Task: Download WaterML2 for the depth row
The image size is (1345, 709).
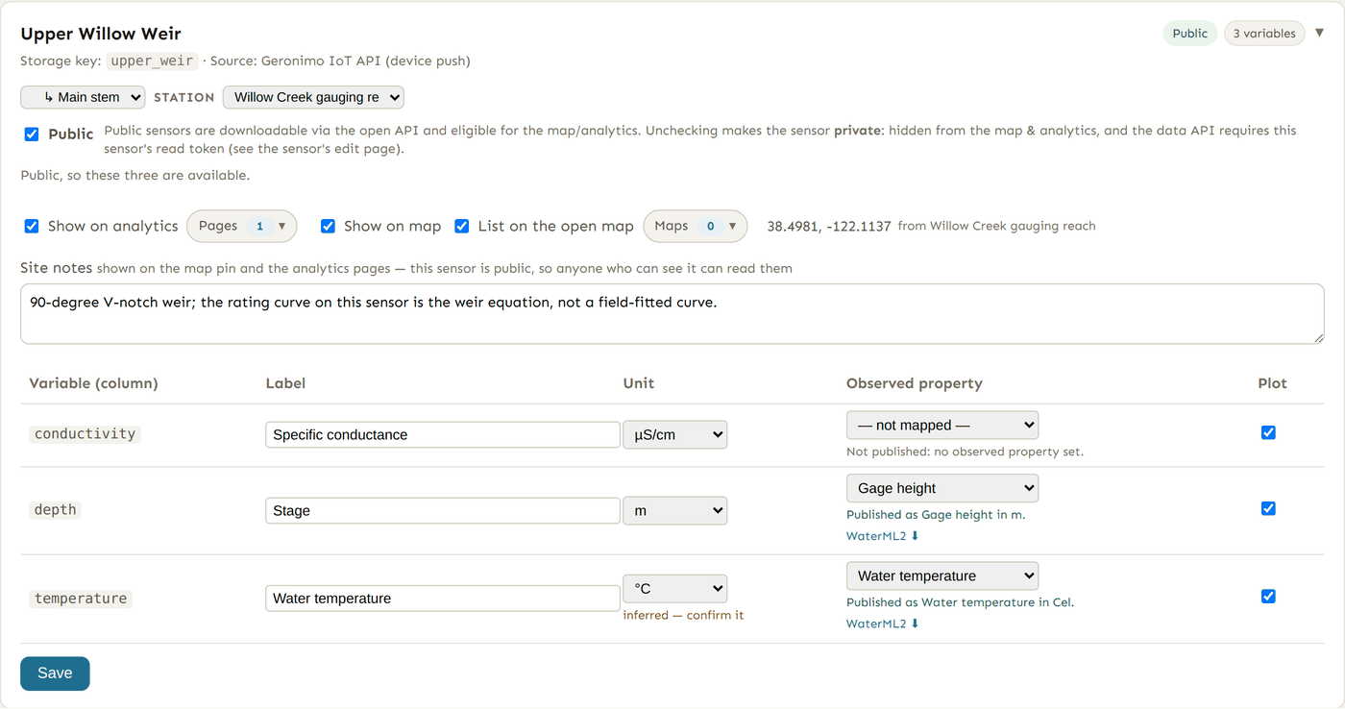Action: pyautogui.click(x=883, y=536)
